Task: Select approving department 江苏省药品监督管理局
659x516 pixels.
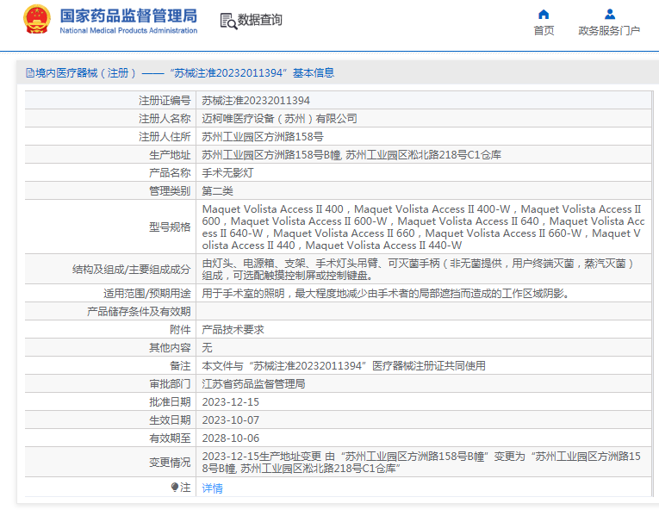Action: (253, 383)
